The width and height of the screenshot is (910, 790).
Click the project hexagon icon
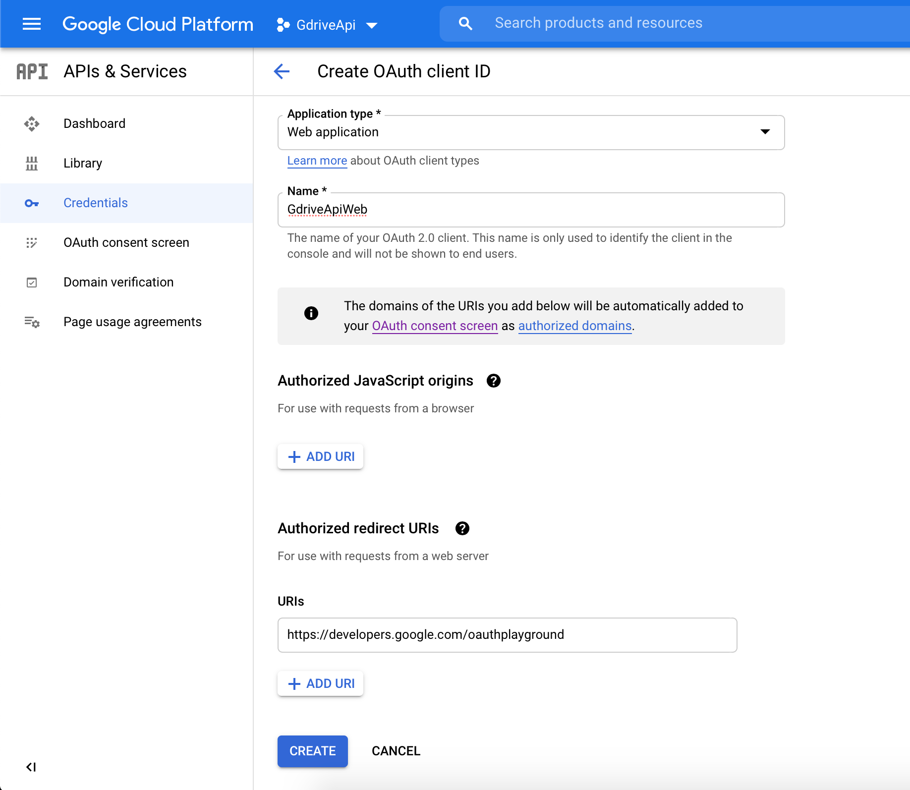click(283, 25)
